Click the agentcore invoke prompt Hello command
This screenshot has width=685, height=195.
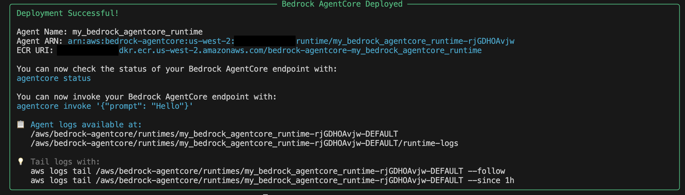(x=105, y=106)
